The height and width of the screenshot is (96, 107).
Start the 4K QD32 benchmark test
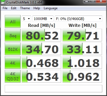point(13,76)
